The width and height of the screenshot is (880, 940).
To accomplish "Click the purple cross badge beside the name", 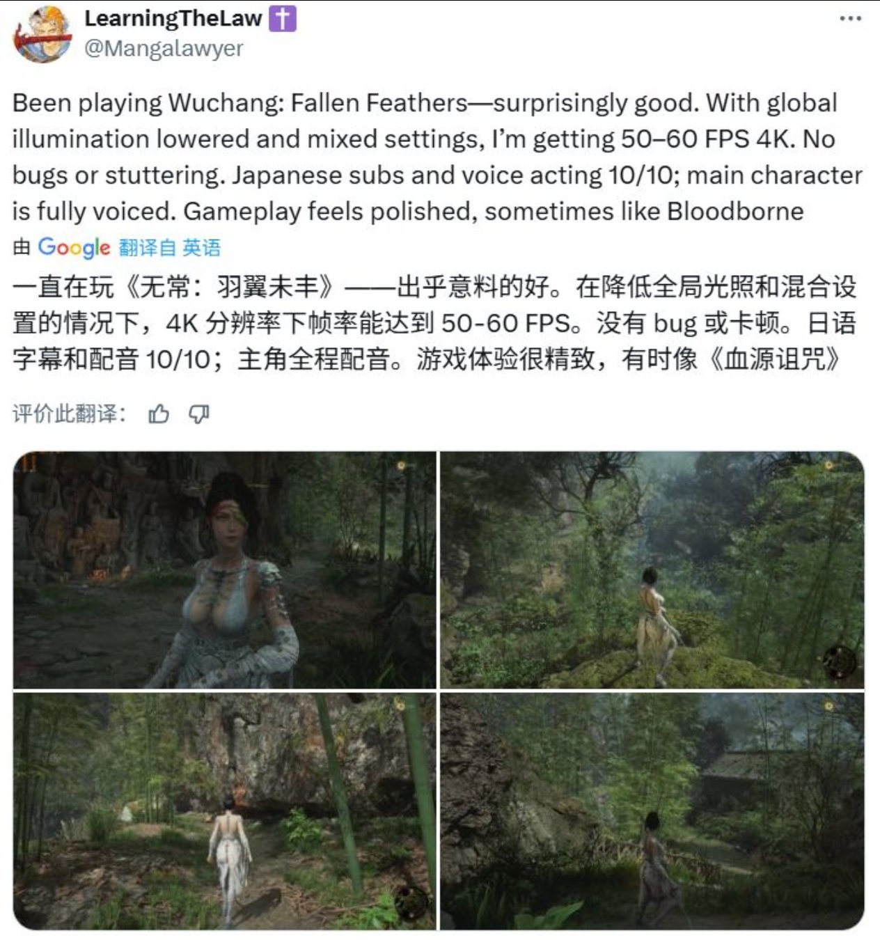I will point(283,19).
